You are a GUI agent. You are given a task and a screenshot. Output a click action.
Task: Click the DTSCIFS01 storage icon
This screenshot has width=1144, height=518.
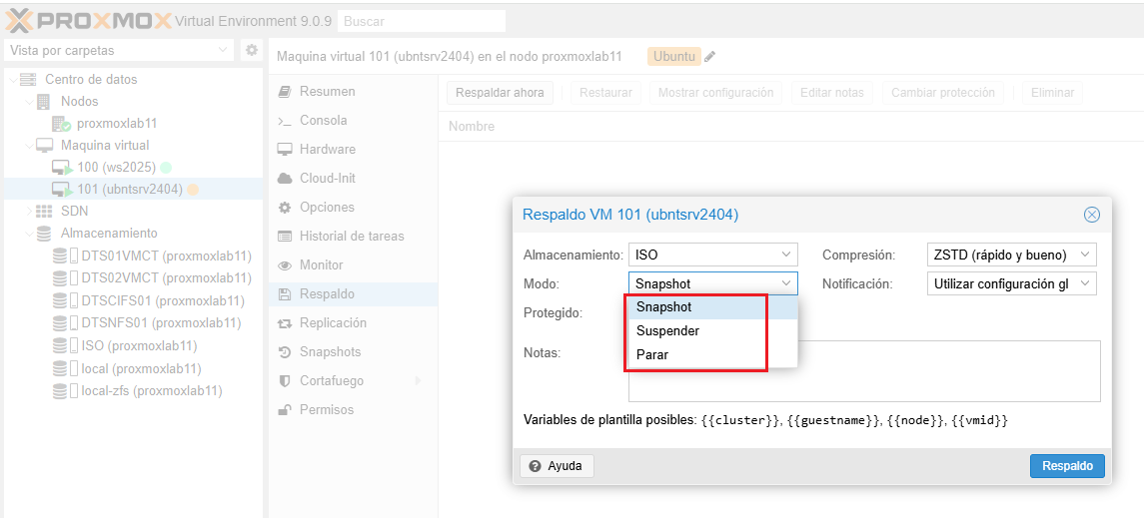65,300
